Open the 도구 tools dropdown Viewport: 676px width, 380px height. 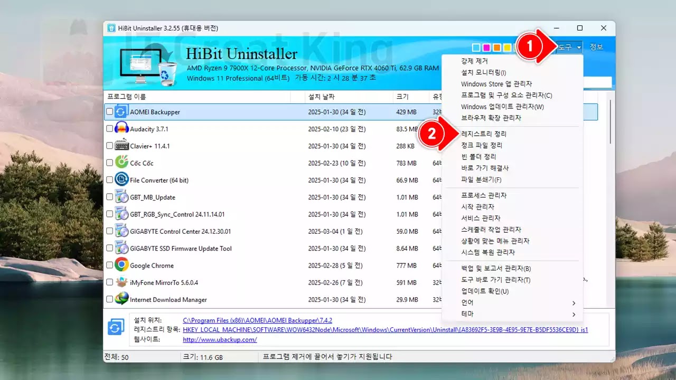(569, 47)
